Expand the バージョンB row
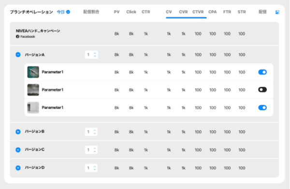This screenshot has width=290, height=189. coord(18,131)
